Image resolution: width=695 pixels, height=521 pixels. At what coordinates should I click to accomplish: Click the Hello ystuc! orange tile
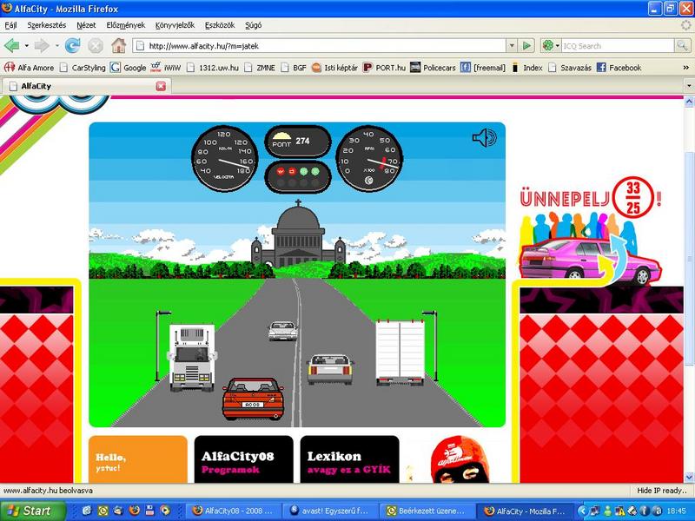138,459
